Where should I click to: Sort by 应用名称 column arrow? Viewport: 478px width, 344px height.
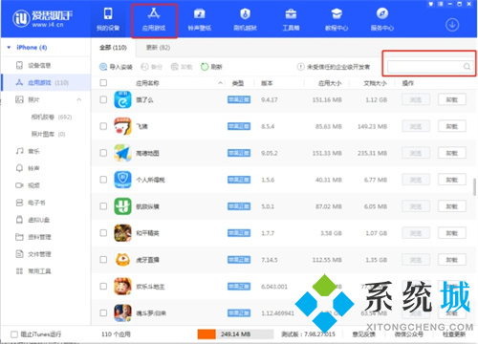220,83
